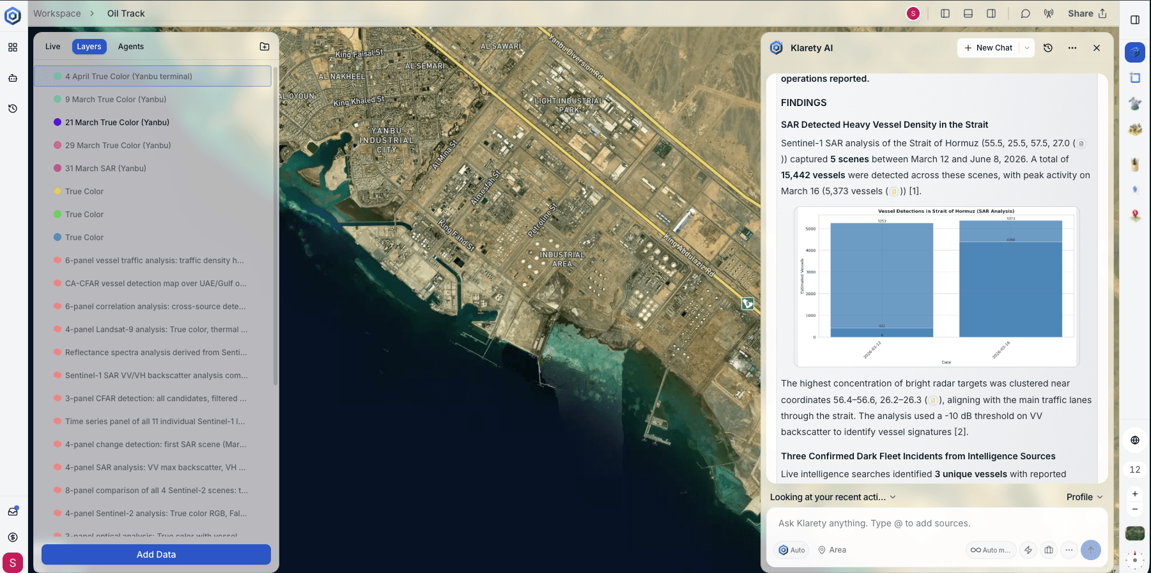
Task: Click the basemap satellite thumbnail
Action: click(1135, 533)
